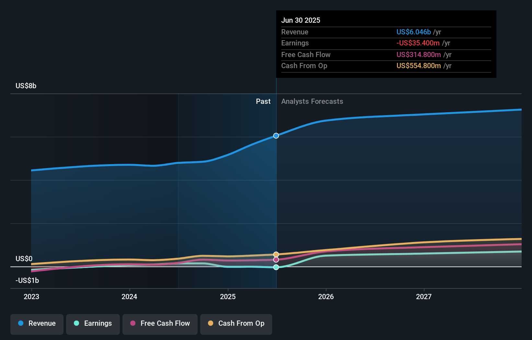This screenshot has width=532, height=340.
Task: Click the Cash From Op legend color dot
Action: [210, 323]
